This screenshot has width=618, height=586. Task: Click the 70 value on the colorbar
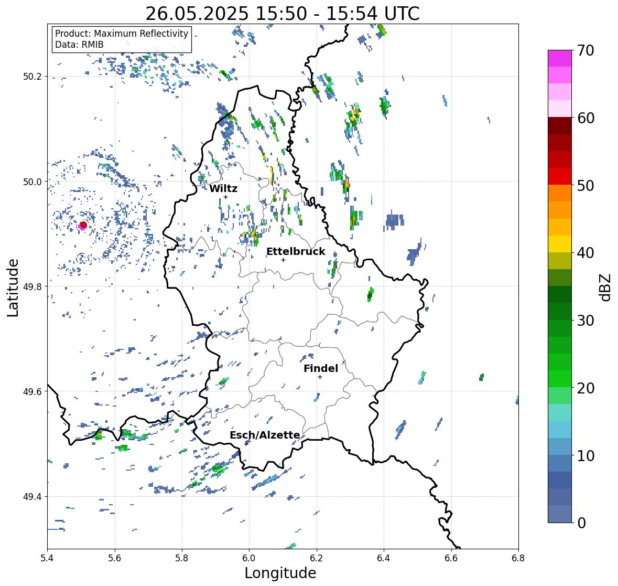(x=586, y=50)
